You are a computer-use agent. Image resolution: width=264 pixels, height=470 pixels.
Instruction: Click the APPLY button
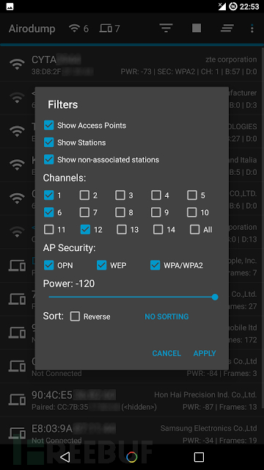[205, 353]
